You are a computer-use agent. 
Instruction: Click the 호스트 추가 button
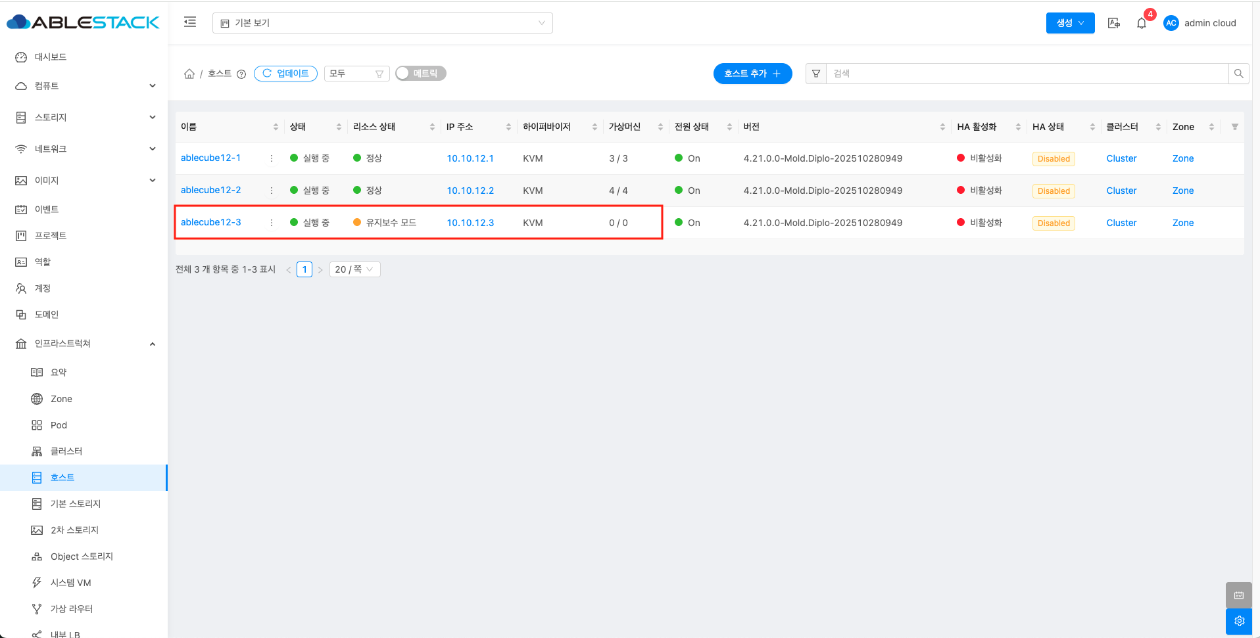pyautogui.click(x=752, y=74)
